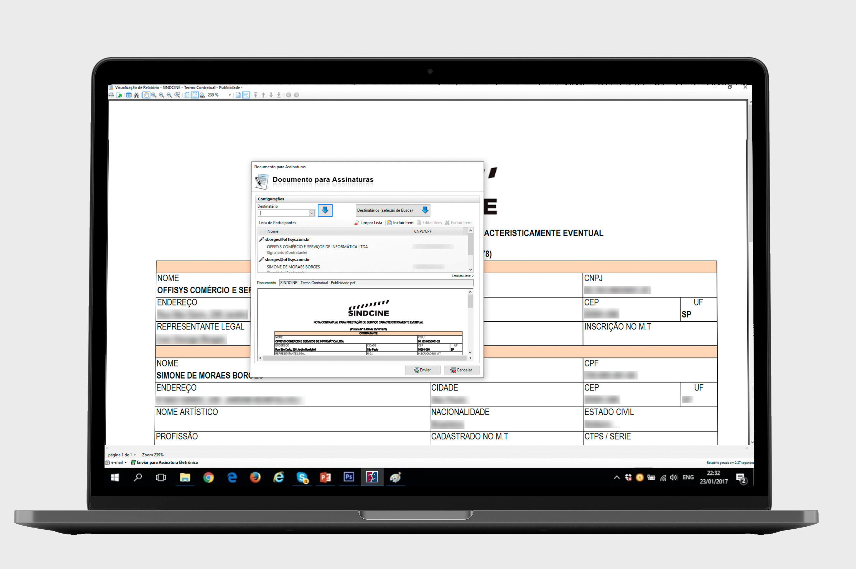Click the volume speaker tray icon
856x569 pixels.
674,478
